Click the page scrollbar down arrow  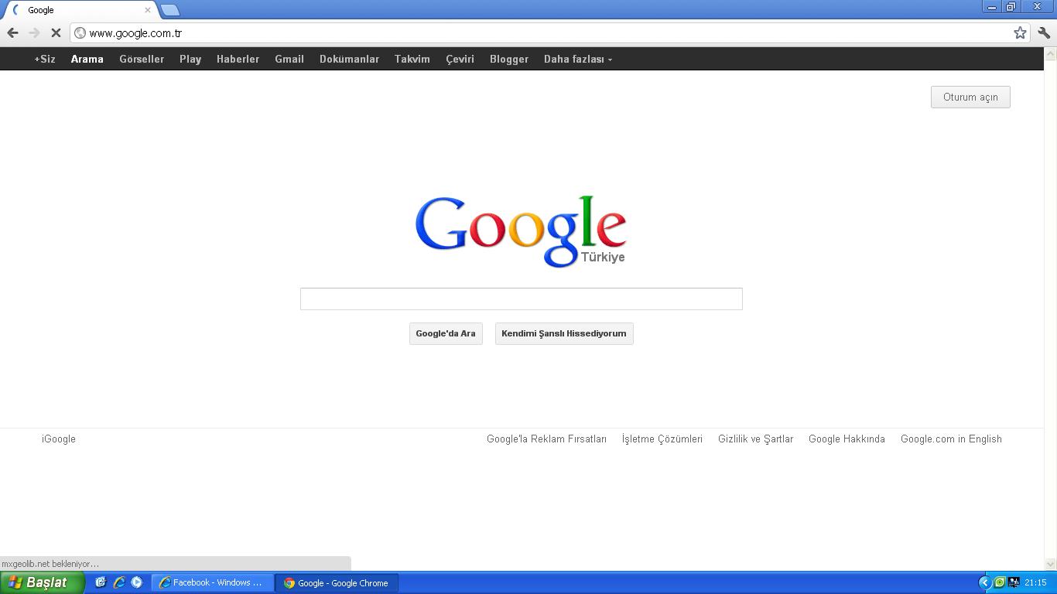tap(1051, 565)
